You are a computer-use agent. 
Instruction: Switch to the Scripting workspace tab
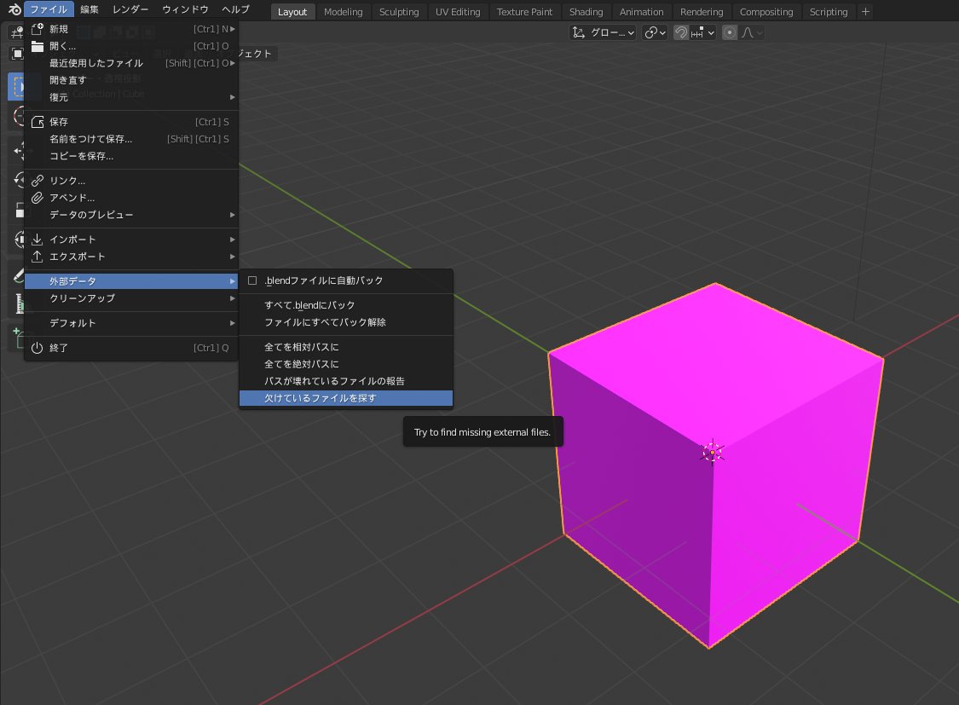click(x=829, y=12)
